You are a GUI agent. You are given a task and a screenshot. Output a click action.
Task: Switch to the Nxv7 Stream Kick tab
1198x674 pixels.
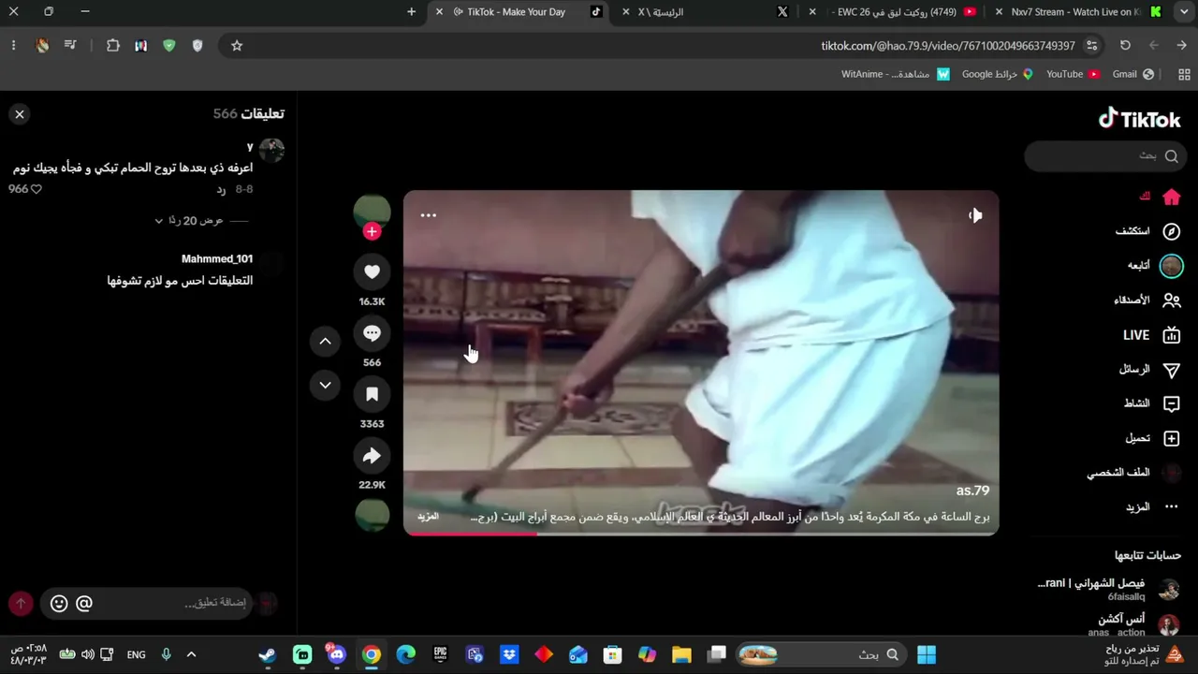pos(1076,12)
